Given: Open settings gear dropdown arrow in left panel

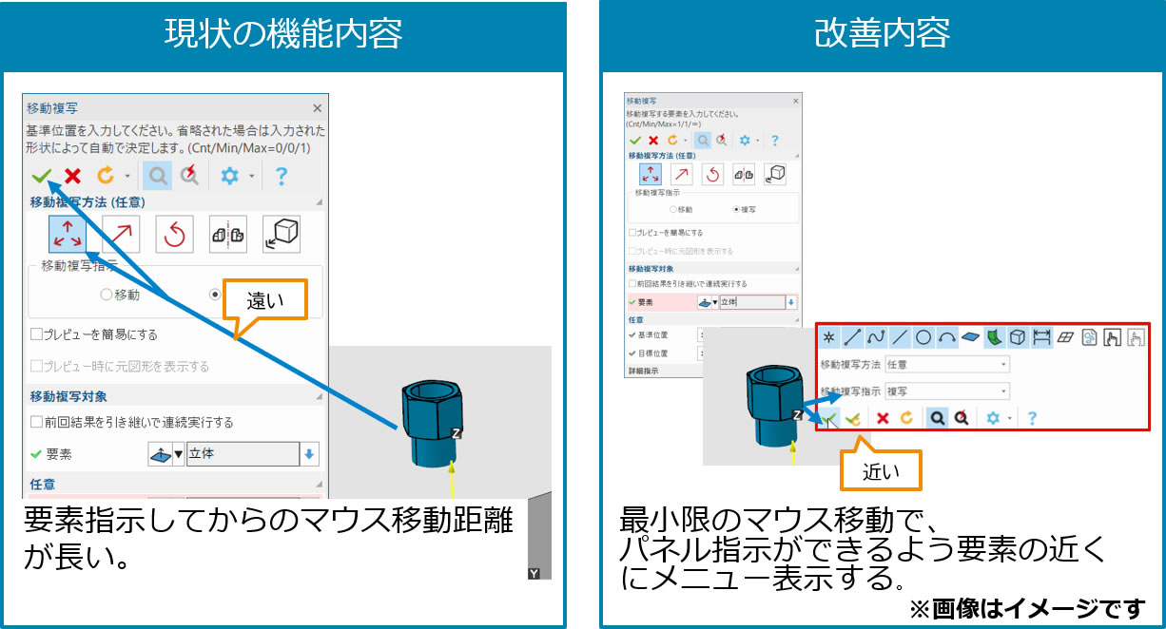Looking at the screenshot, I should point(251,176).
